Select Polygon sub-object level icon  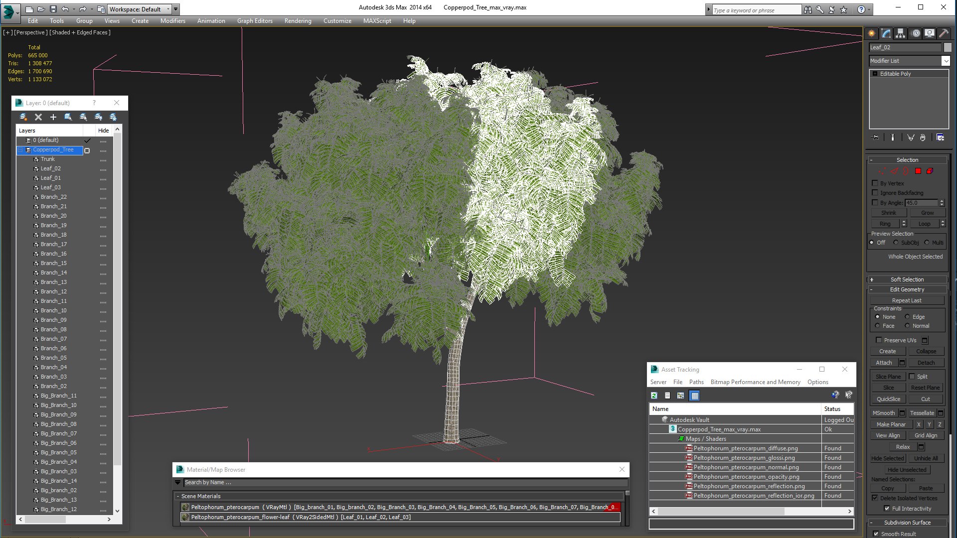[x=918, y=171]
